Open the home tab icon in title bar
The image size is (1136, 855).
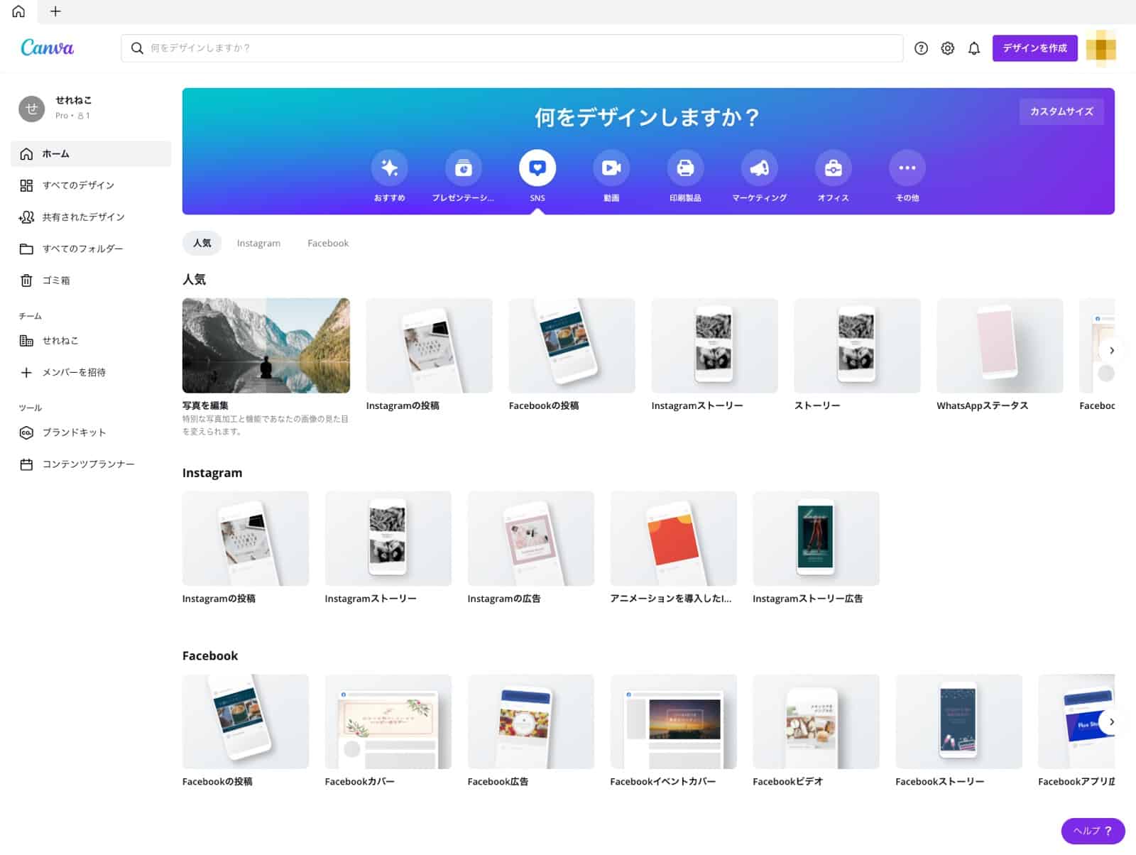[18, 11]
